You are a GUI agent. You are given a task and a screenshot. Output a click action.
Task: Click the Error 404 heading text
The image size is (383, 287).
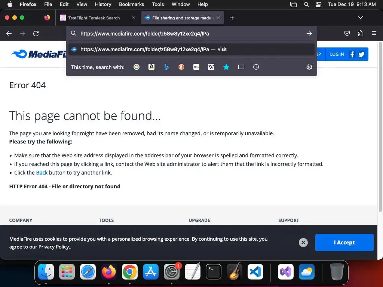(x=27, y=85)
